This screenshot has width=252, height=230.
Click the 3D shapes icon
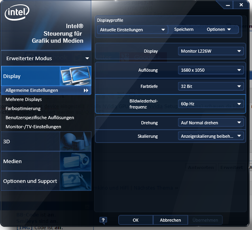click(76, 141)
